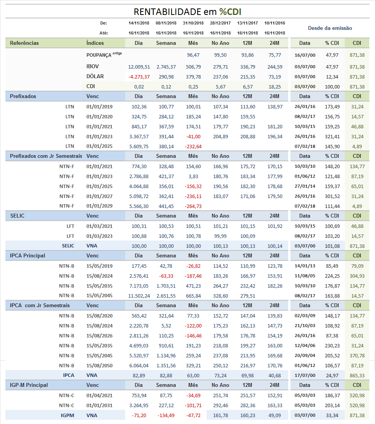Viewport: 375px width, 424px height.
Task: Select the IBOV Dia value 12.009,51
Action: click(x=139, y=67)
